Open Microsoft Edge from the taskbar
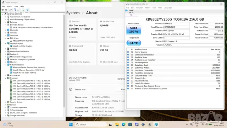Screen dimensions: 227x128 pyautogui.click(x=123, y=124)
